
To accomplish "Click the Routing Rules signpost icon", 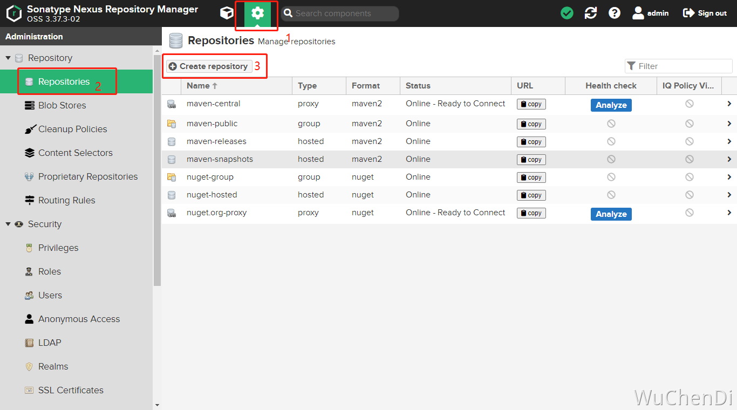I will [29, 200].
